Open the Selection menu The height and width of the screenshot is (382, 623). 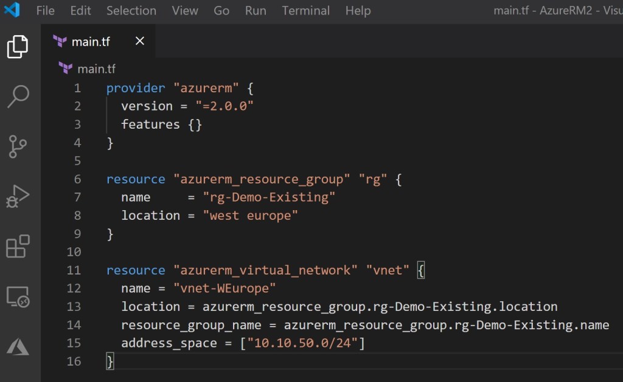[x=131, y=11]
